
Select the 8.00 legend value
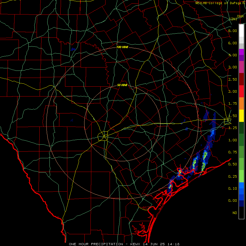pyautogui.click(x=233, y=31)
